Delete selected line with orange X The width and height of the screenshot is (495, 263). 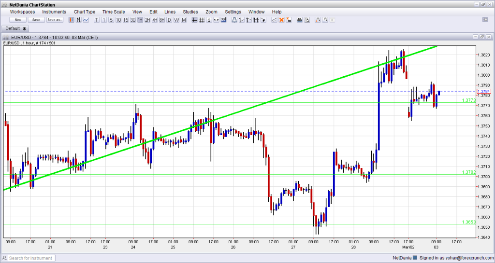pyautogui.click(x=281, y=20)
